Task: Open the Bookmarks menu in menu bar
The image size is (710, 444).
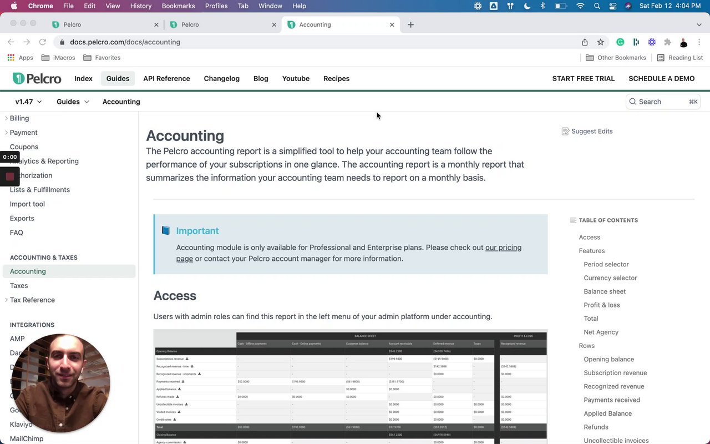Action: click(x=178, y=6)
